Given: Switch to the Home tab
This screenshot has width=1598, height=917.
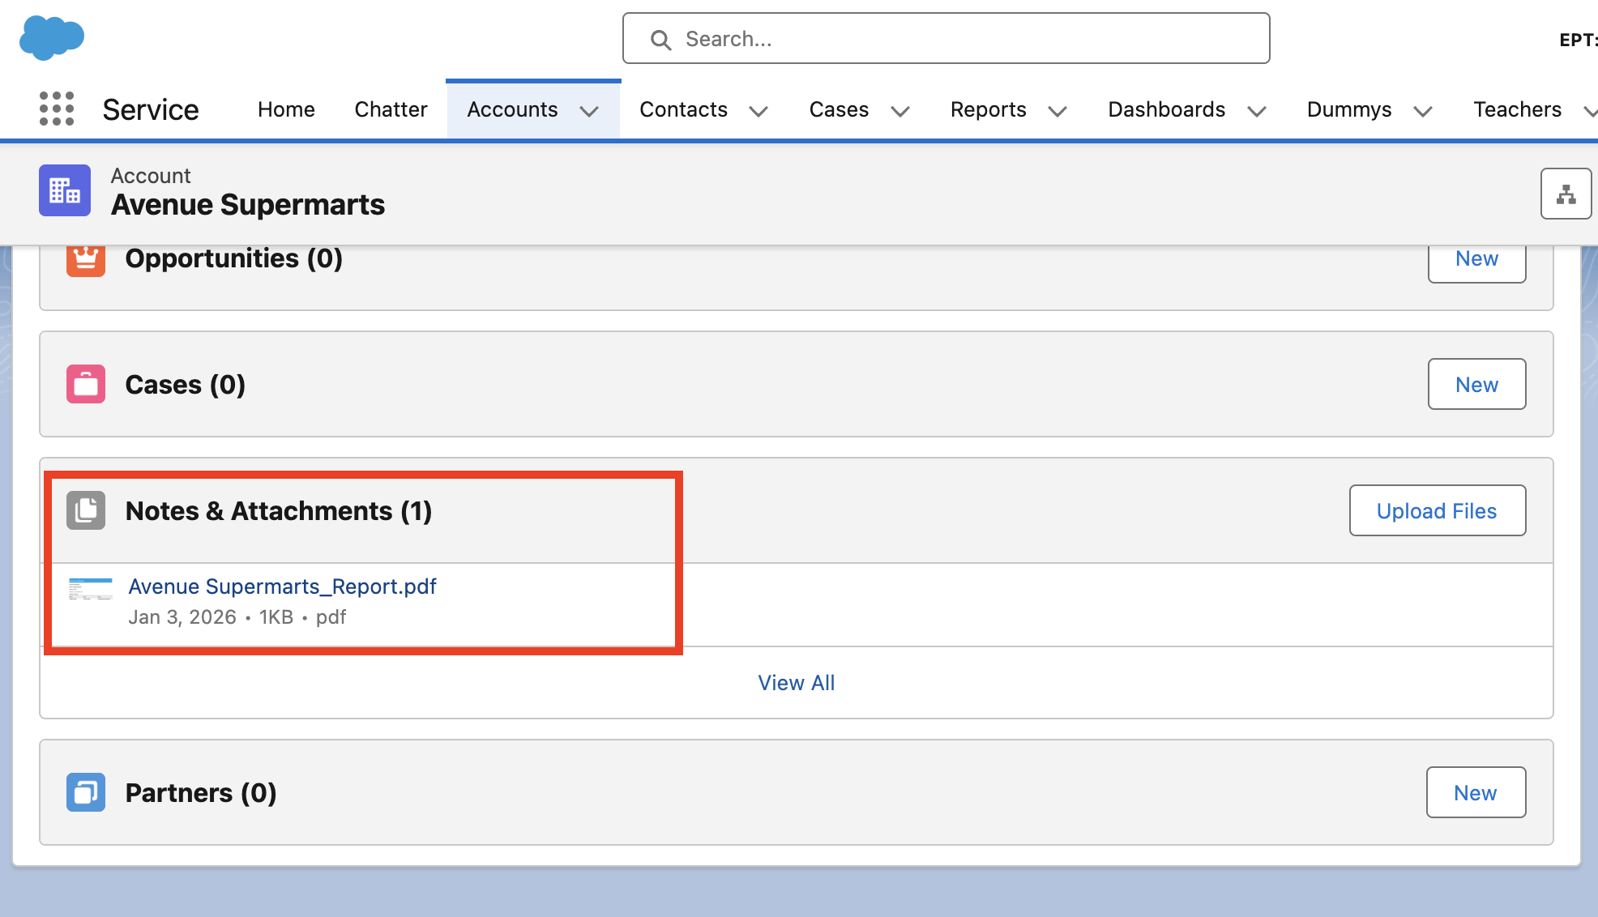Looking at the screenshot, I should 286,109.
